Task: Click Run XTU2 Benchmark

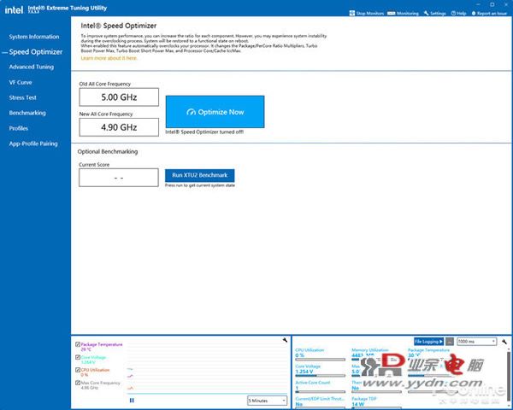Action: tap(199, 175)
